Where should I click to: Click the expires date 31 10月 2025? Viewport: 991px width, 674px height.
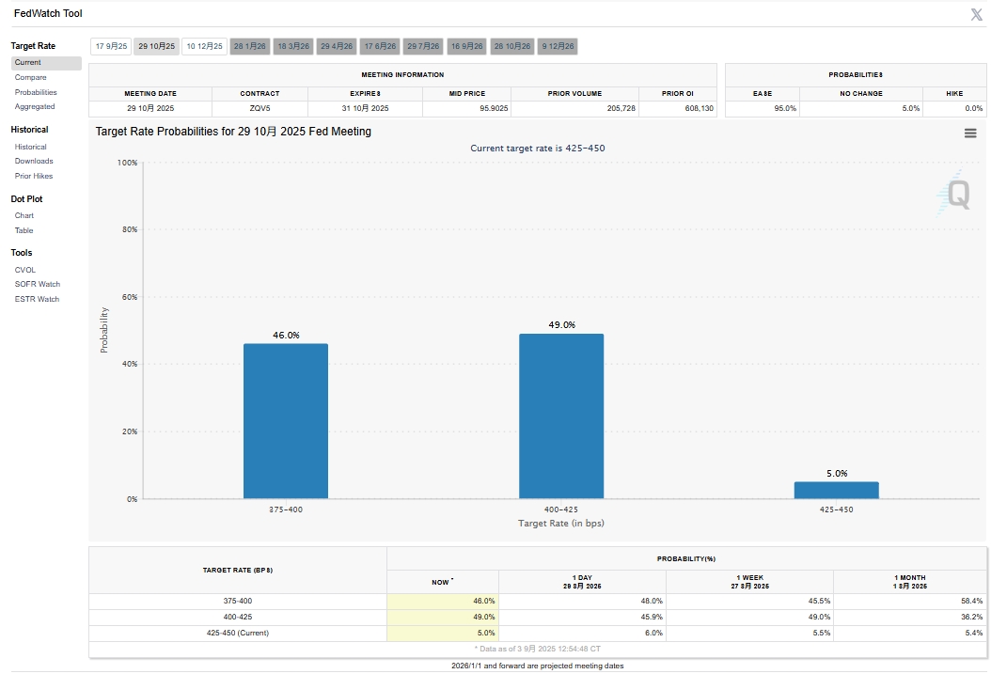pyautogui.click(x=366, y=109)
